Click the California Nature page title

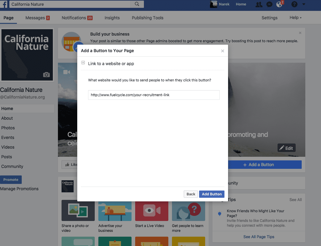pos(21,90)
